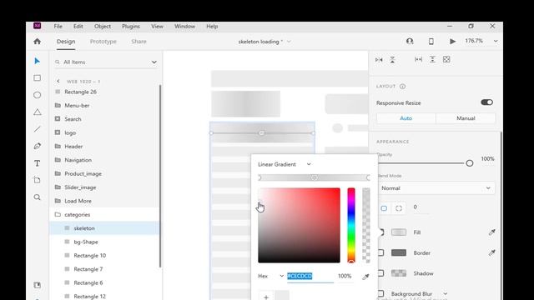The image size is (534, 300).
Task: Click the Shadow color swatch
Action: point(399,273)
